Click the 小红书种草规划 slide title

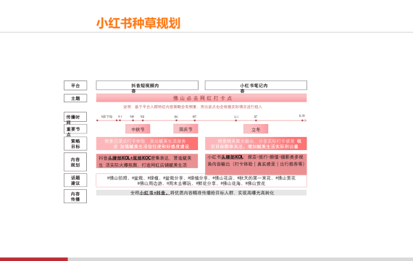(x=138, y=23)
